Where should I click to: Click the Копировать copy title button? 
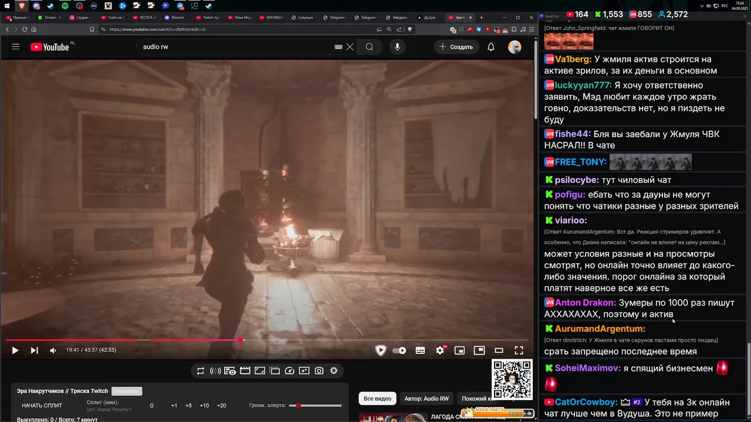point(127,391)
